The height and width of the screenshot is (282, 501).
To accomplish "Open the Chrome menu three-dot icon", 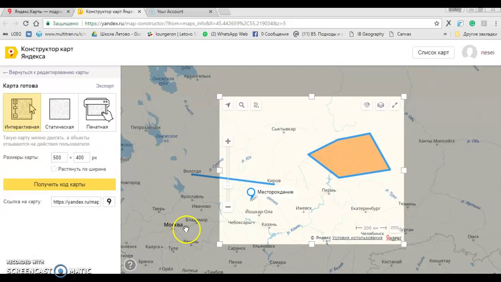I will (x=495, y=23).
